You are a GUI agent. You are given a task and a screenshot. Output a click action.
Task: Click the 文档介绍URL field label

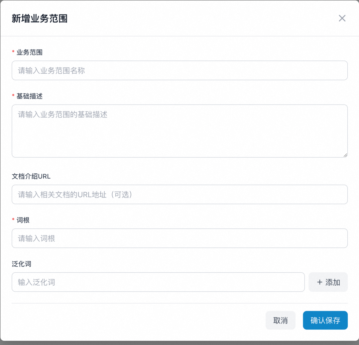click(x=31, y=176)
